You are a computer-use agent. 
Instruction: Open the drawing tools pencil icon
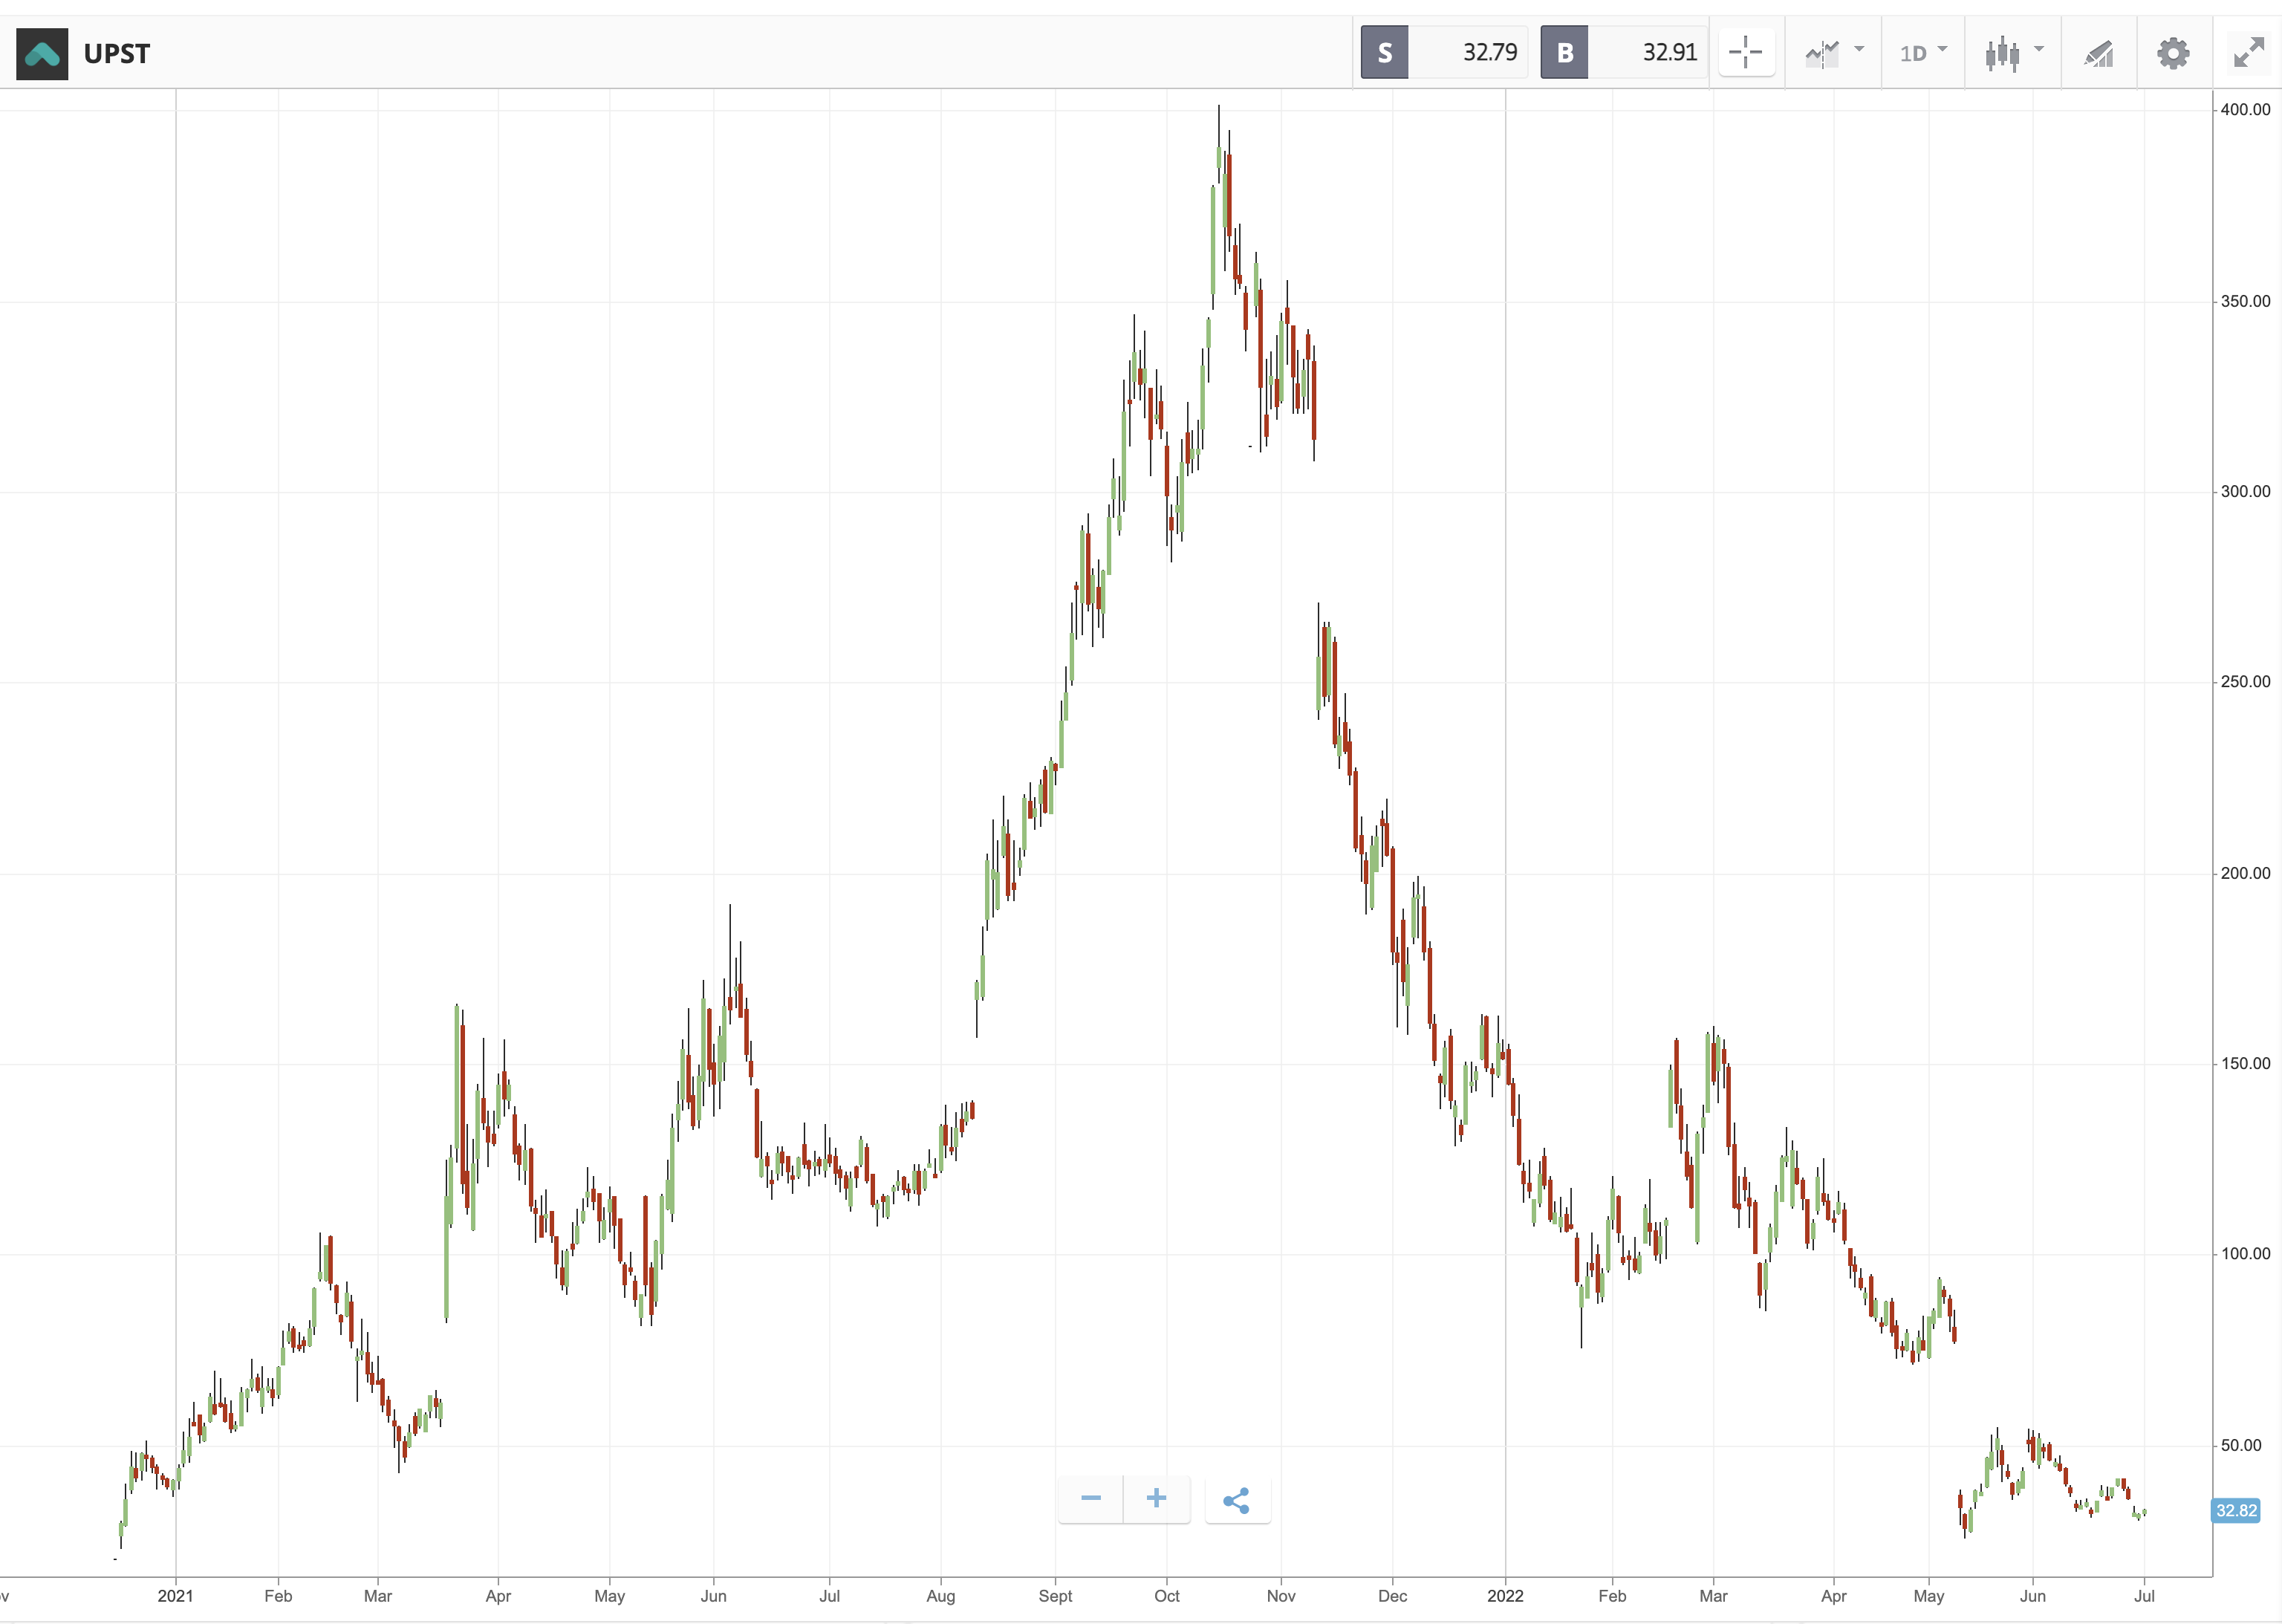pos(2099,53)
